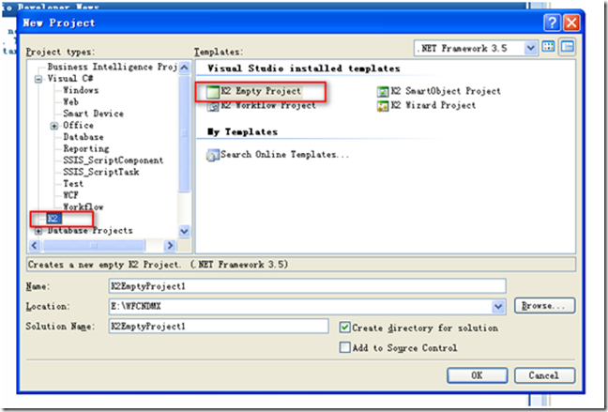
Task: Select Smart Device project type
Action: tap(93, 114)
